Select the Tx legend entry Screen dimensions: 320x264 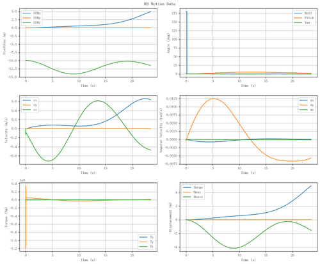147,237
